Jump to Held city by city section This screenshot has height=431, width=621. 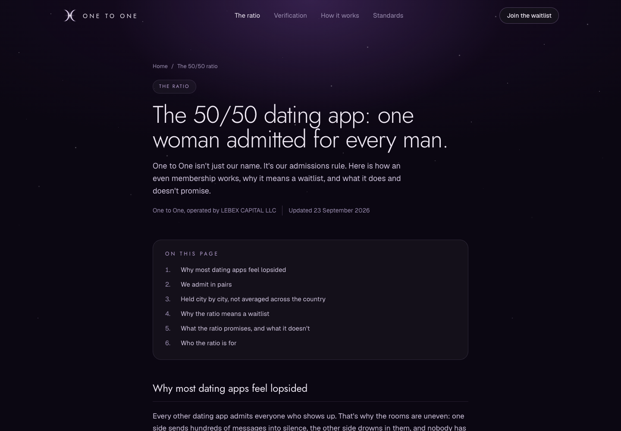[x=253, y=299]
